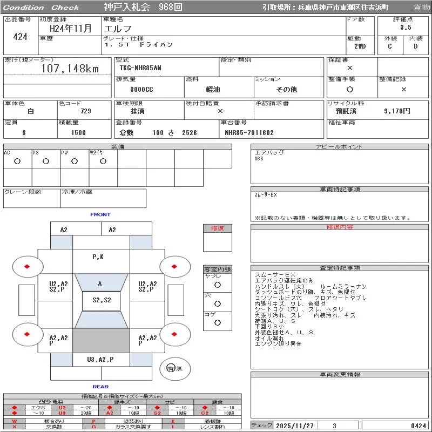The image size is (432, 432).
Task: Click the 修復 repair header box
Action: (x=217, y=228)
